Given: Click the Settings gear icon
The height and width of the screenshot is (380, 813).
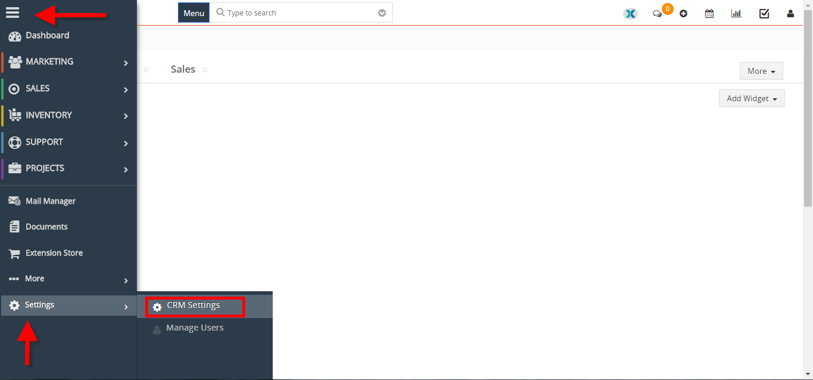Looking at the screenshot, I should 15,306.
